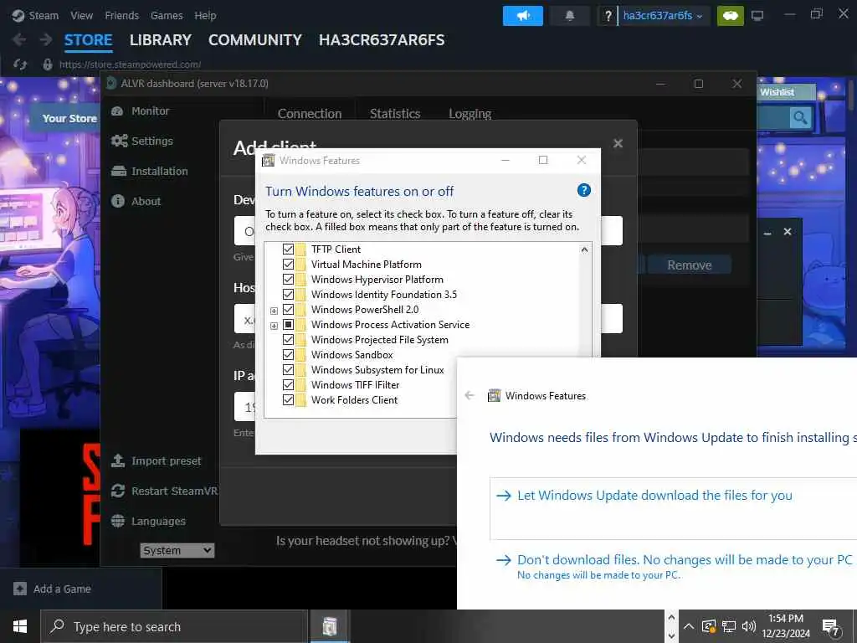This screenshot has width=857, height=643.
Task: Click back arrow in Windows Features wizard
Action: 470,395
